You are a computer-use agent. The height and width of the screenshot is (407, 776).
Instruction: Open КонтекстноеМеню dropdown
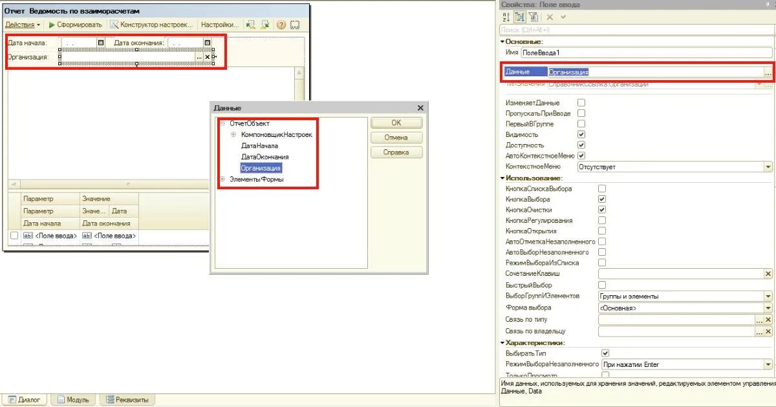coord(768,167)
